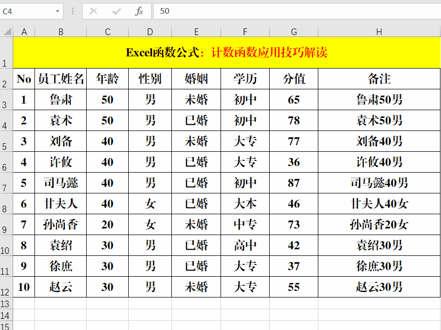Click the '婚姻' header cell
Viewport: 441px width, 330px height.
coord(196,79)
